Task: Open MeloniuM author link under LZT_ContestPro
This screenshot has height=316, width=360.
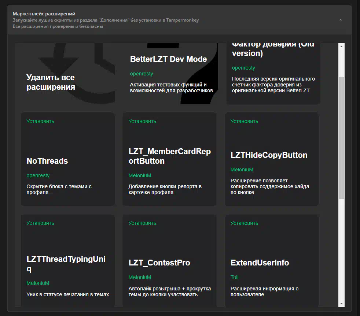Action: tap(140, 277)
